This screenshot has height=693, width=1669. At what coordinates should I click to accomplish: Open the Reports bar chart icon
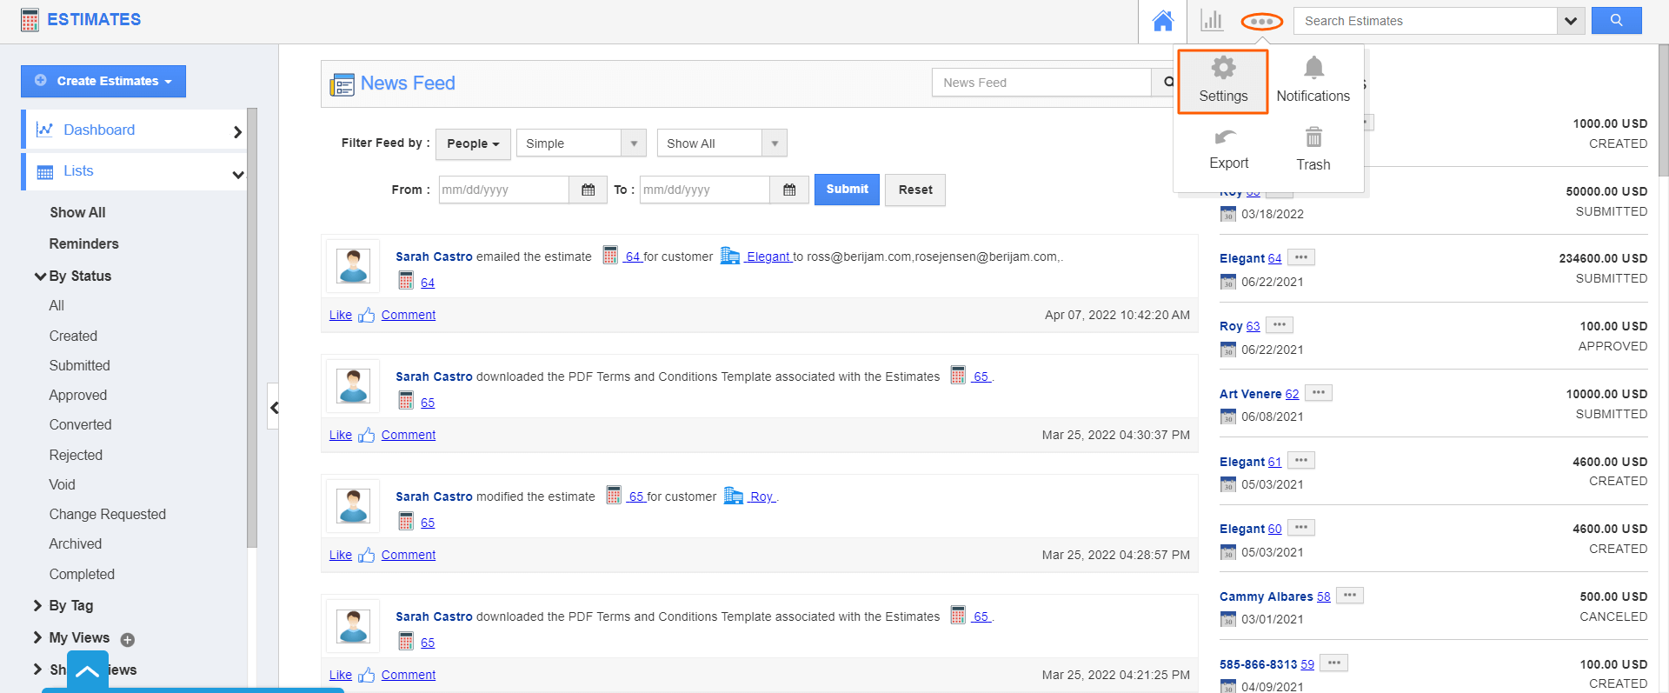point(1211,21)
